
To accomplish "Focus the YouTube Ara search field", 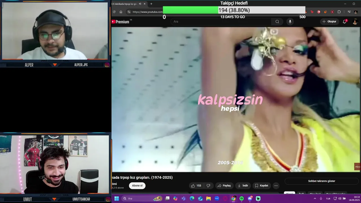I will (x=221, y=22).
